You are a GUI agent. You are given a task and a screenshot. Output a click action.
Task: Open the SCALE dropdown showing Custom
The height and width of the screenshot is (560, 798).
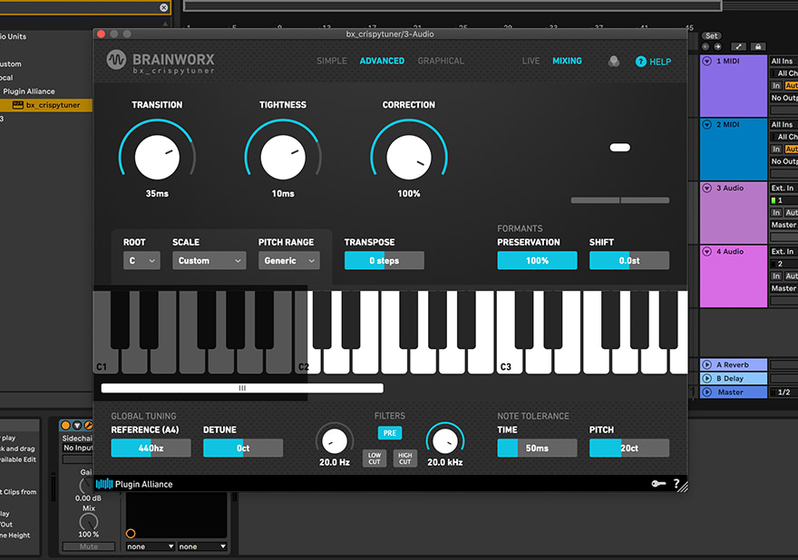coord(209,260)
